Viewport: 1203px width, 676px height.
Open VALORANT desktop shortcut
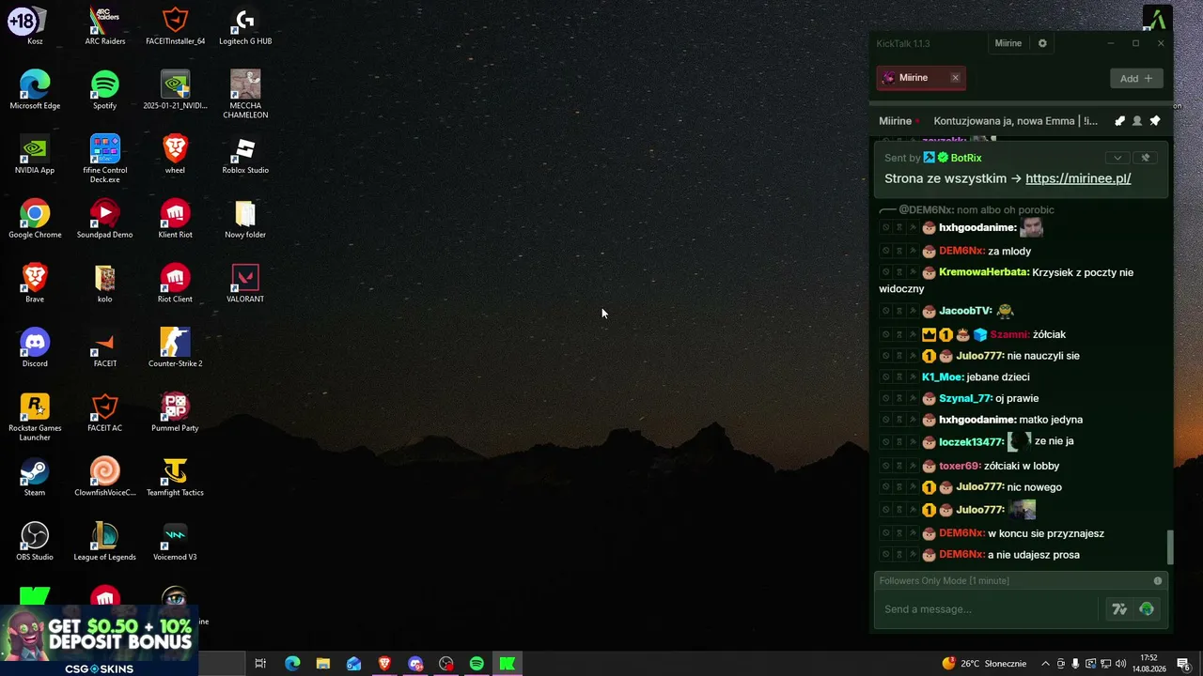click(x=245, y=283)
